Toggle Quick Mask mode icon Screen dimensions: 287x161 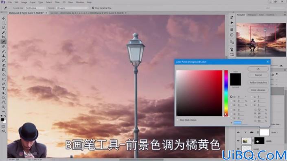(4, 126)
